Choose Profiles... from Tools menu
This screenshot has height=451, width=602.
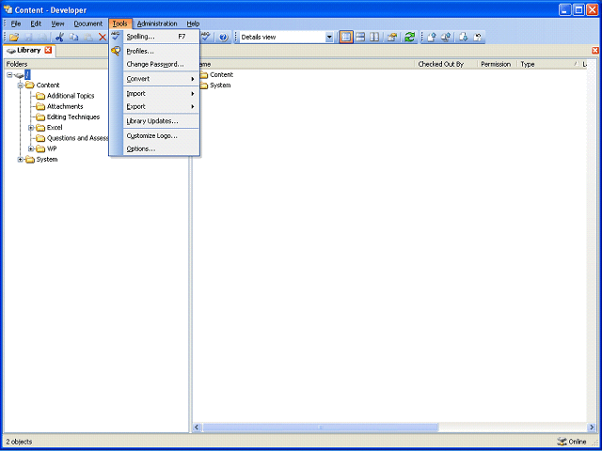pyautogui.click(x=161, y=51)
